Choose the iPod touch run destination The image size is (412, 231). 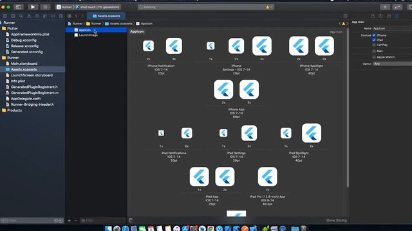pyautogui.click(x=98, y=7)
